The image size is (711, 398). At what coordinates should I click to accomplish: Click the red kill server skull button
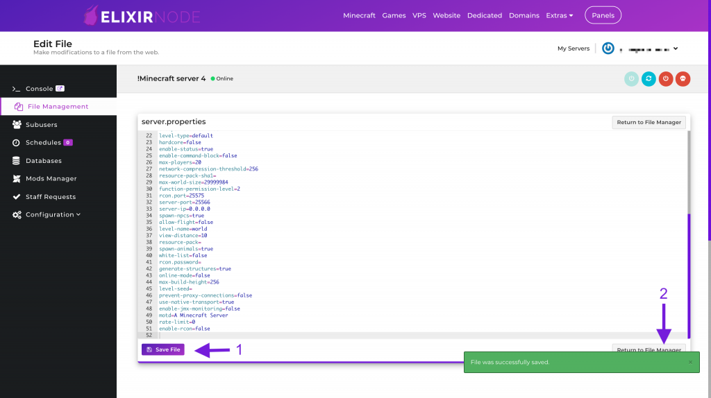point(683,79)
